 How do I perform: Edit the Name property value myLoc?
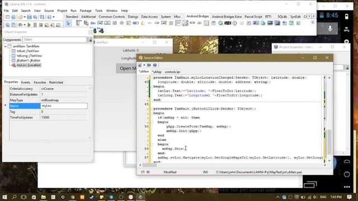[x=64, y=106]
